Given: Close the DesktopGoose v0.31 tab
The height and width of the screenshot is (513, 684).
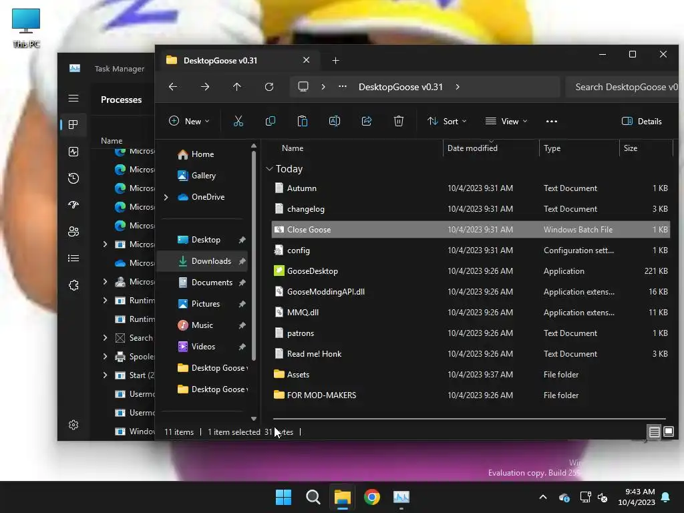Looking at the screenshot, I should point(306,60).
